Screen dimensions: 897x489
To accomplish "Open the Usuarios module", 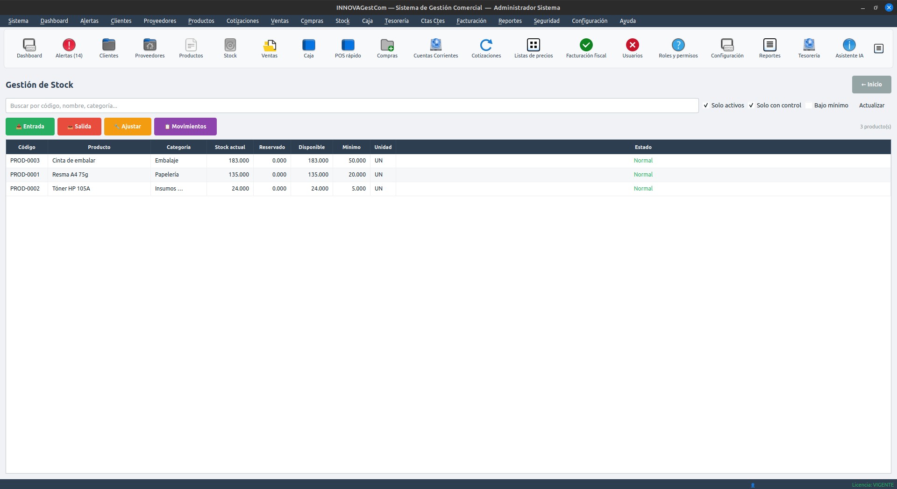I will tap(632, 48).
